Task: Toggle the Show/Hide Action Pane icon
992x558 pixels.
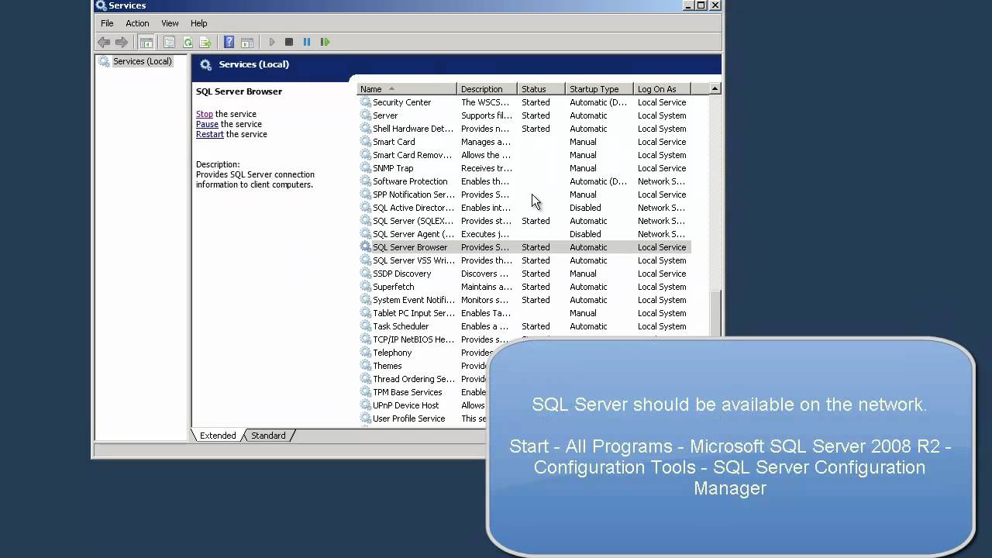Action: pyautogui.click(x=247, y=42)
